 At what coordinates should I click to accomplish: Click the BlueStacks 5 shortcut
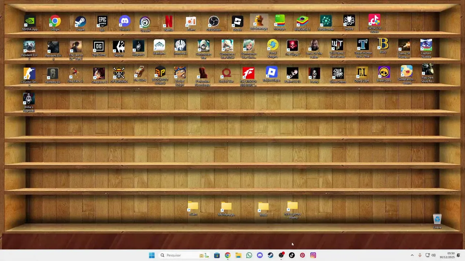pos(302,24)
